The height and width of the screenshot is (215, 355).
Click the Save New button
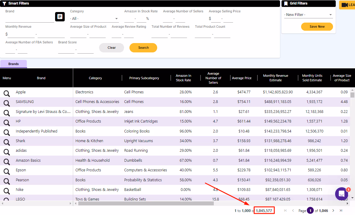click(x=317, y=26)
